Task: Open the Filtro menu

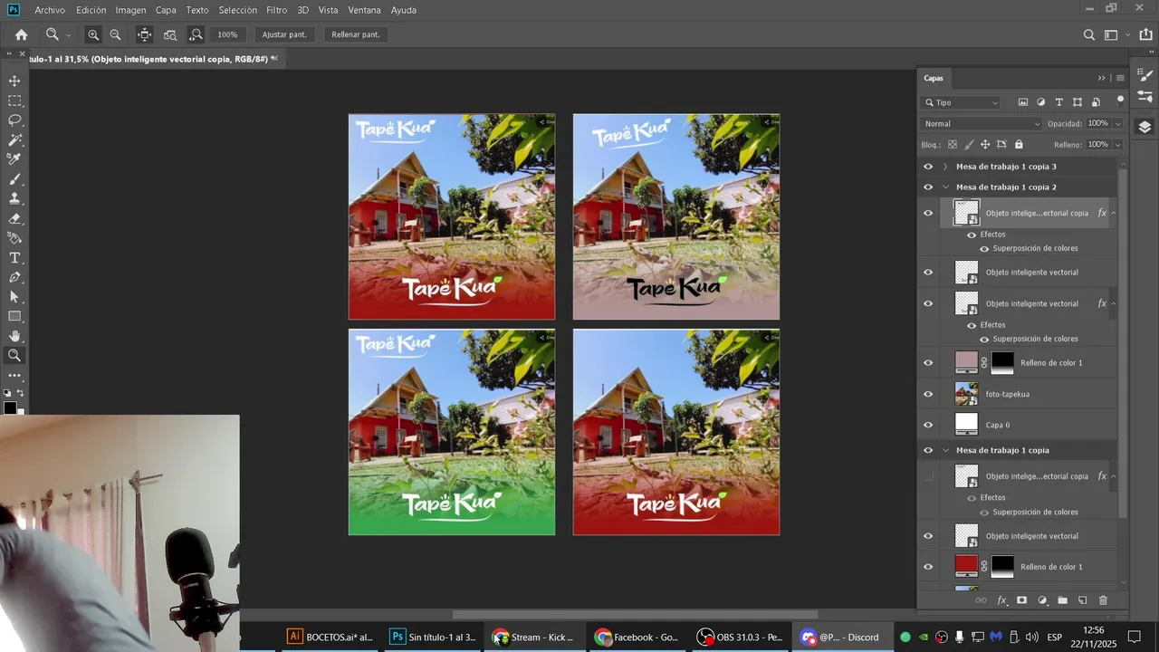Action: point(277,10)
